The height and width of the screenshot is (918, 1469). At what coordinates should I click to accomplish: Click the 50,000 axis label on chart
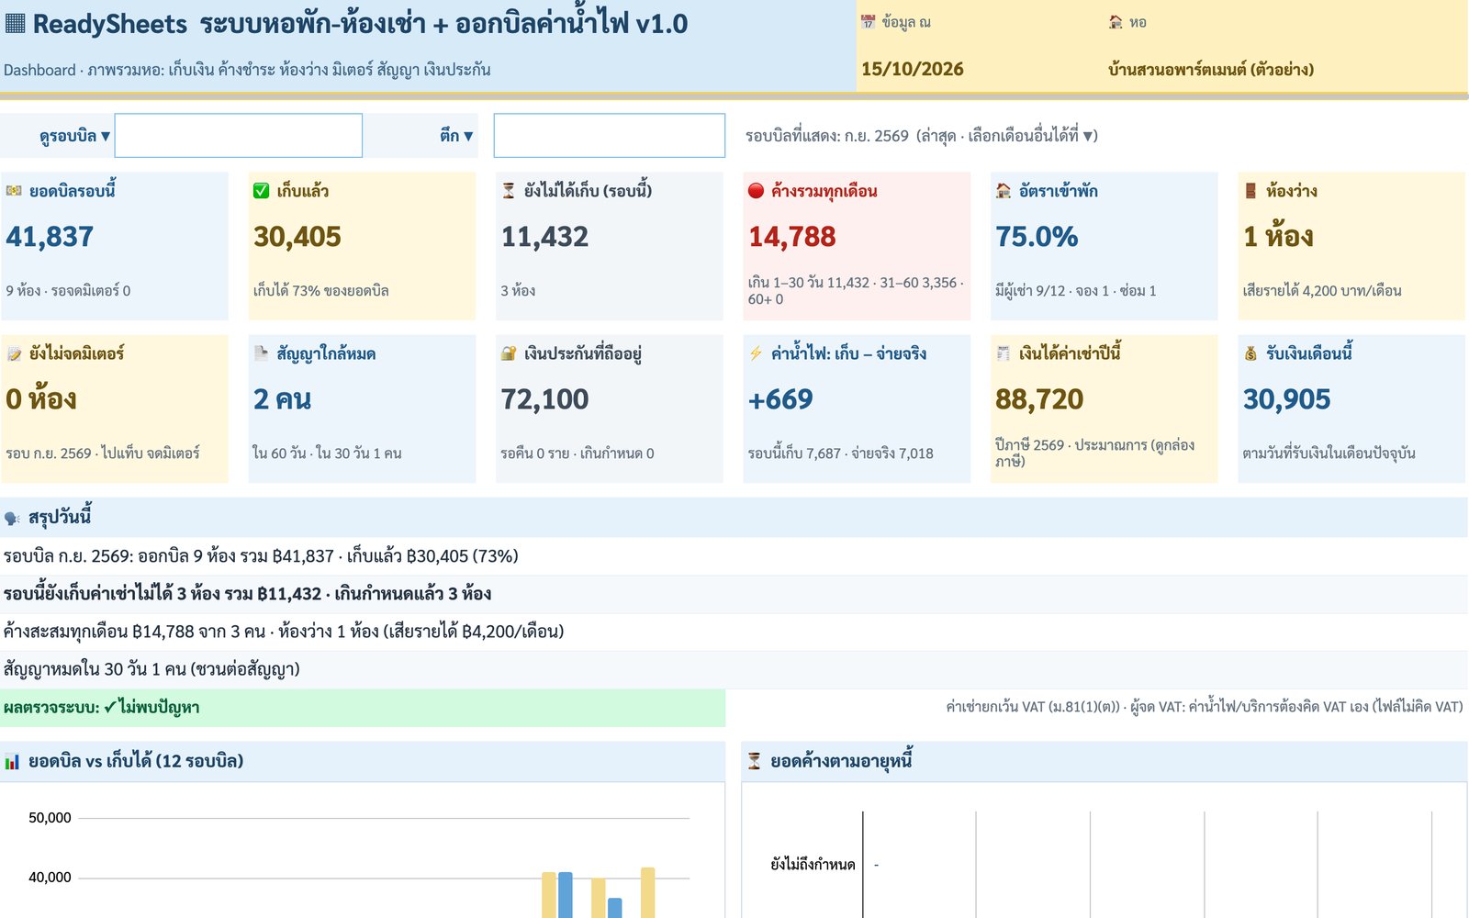[50, 818]
